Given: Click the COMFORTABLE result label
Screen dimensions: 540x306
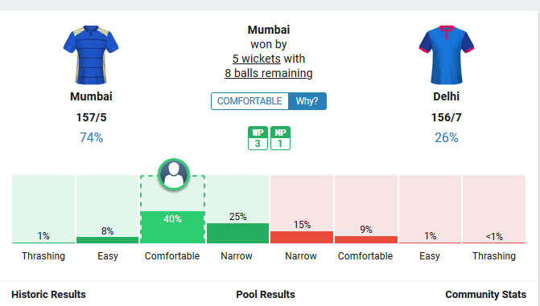Looking at the screenshot, I should tap(249, 101).
